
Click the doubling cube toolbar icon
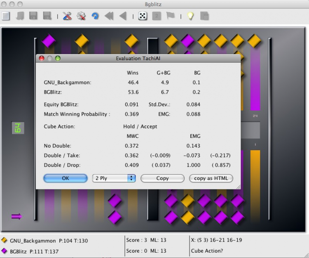click(157, 16)
